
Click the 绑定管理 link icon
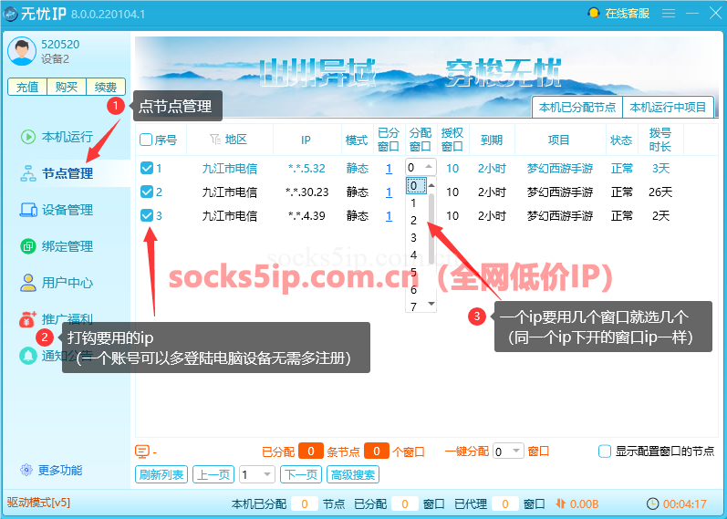tap(28, 246)
